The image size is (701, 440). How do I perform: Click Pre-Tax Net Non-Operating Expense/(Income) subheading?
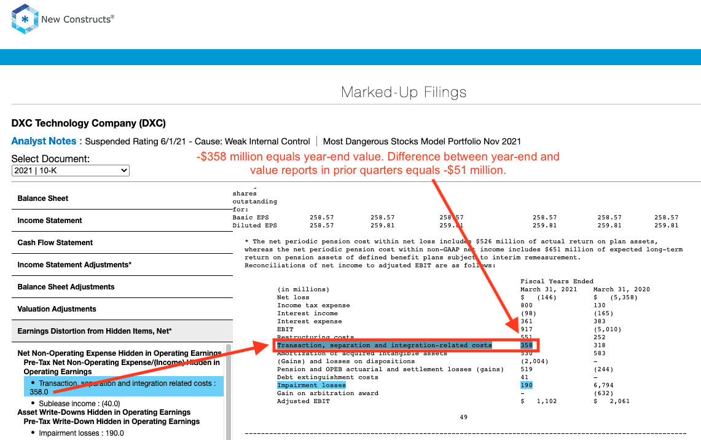(x=122, y=367)
